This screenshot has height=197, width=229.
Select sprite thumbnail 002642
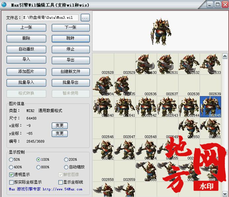pos(146,107)
